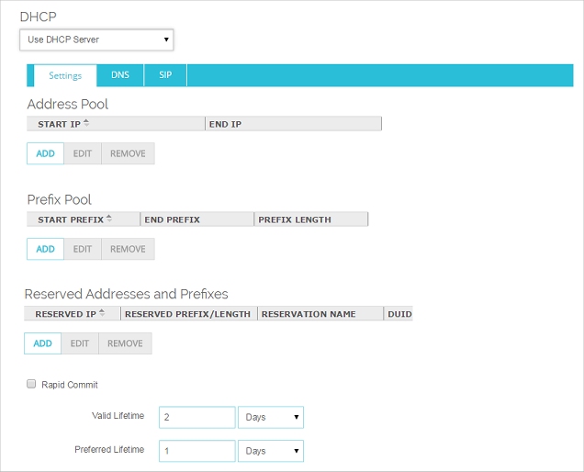This screenshot has width=584, height=472.
Task: Edit the selected reserved address
Action: [x=80, y=343]
